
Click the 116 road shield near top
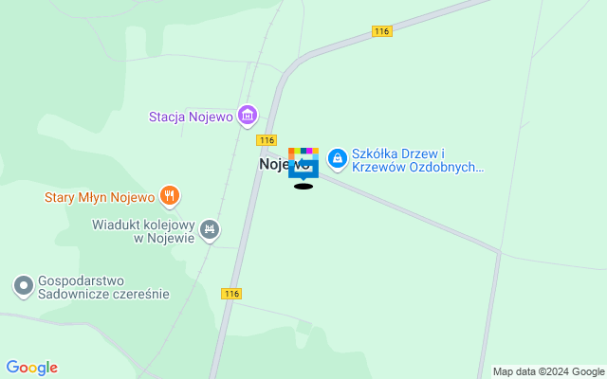382,31
